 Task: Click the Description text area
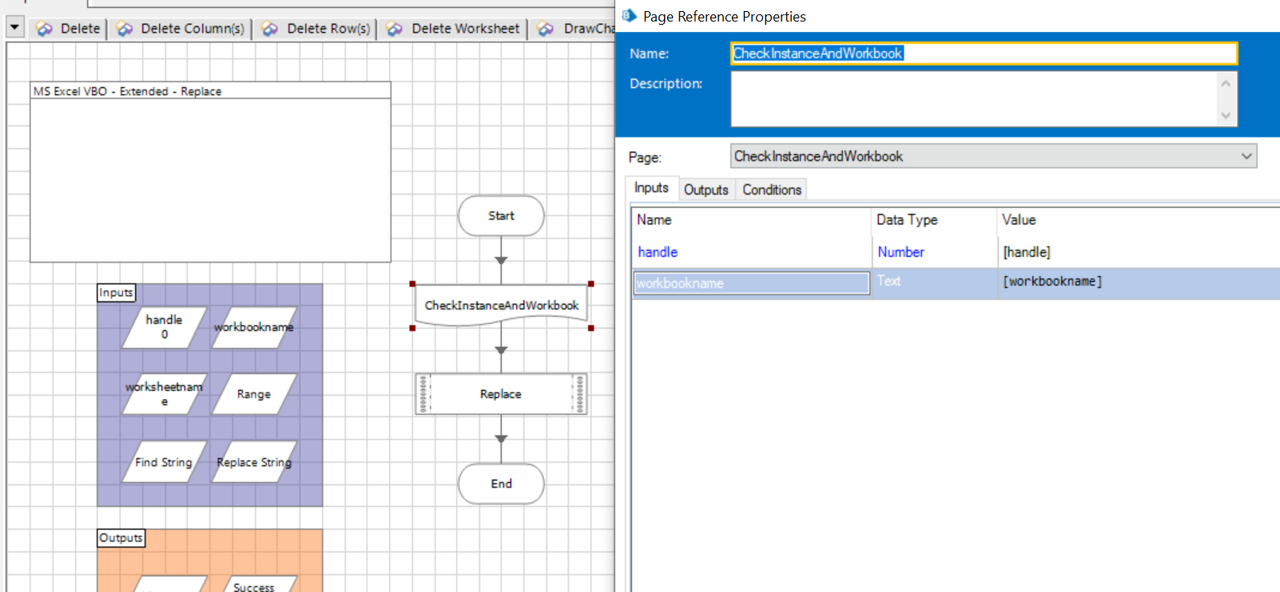(973, 99)
